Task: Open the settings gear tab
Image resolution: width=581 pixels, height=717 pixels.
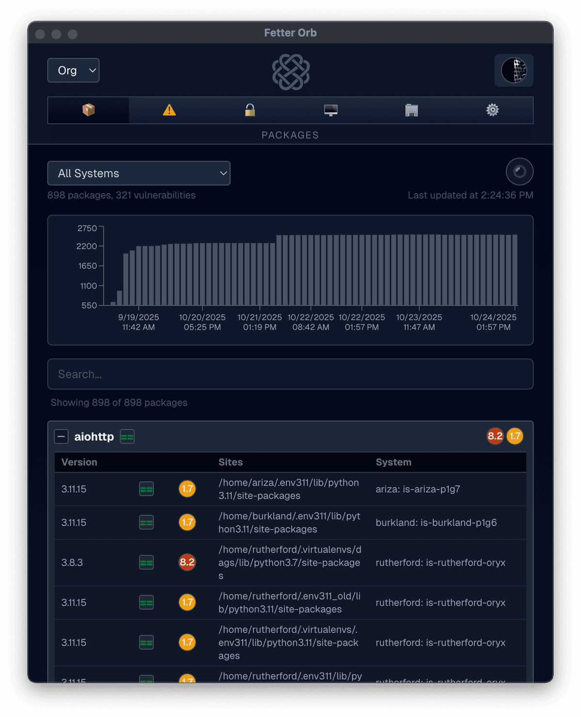Action: [x=492, y=110]
